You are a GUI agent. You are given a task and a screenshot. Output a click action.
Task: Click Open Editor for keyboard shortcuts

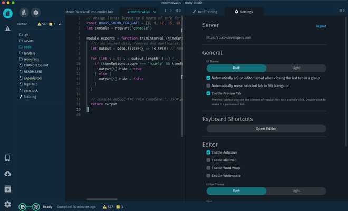(266, 129)
